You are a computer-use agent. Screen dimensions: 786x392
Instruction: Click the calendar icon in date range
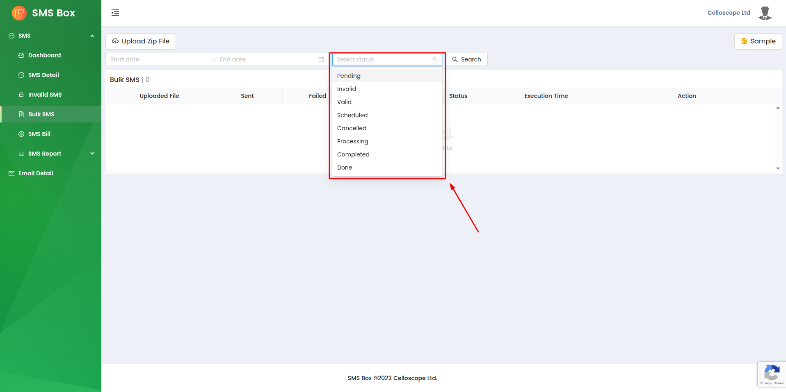[x=321, y=59]
